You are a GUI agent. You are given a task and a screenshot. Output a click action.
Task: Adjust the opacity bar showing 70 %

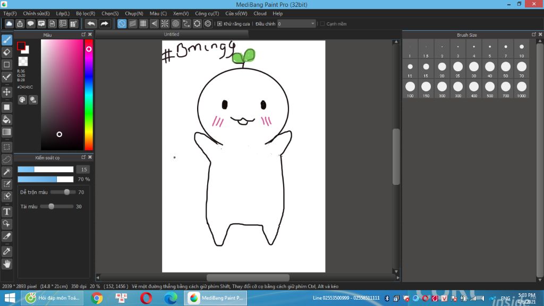46,179
